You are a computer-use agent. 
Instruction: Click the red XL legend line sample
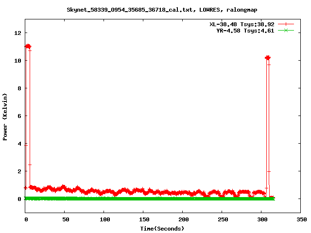coord(286,24)
